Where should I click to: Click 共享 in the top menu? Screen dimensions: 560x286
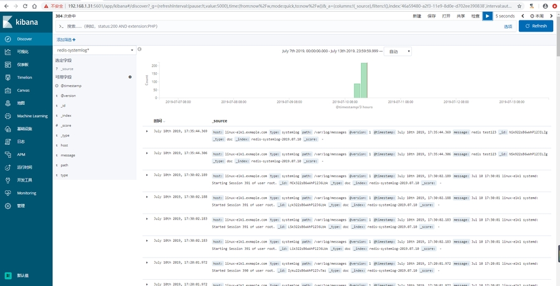460,16
